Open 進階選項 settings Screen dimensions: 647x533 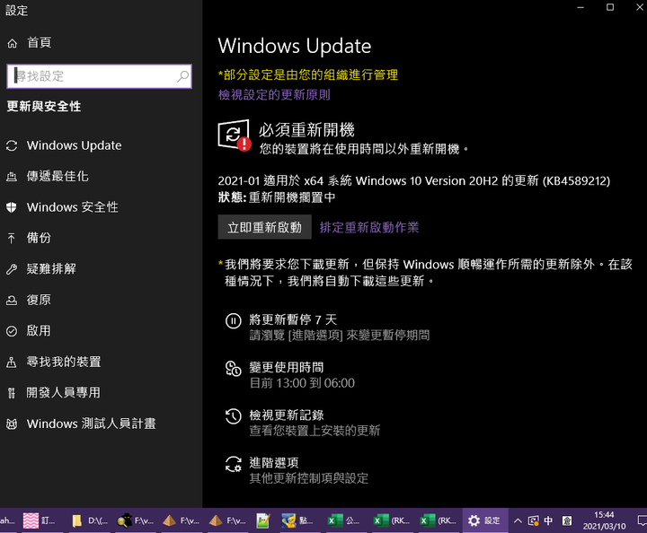tap(274, 463)
